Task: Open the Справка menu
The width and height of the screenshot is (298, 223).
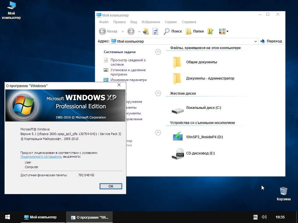Action: point(189,22)
